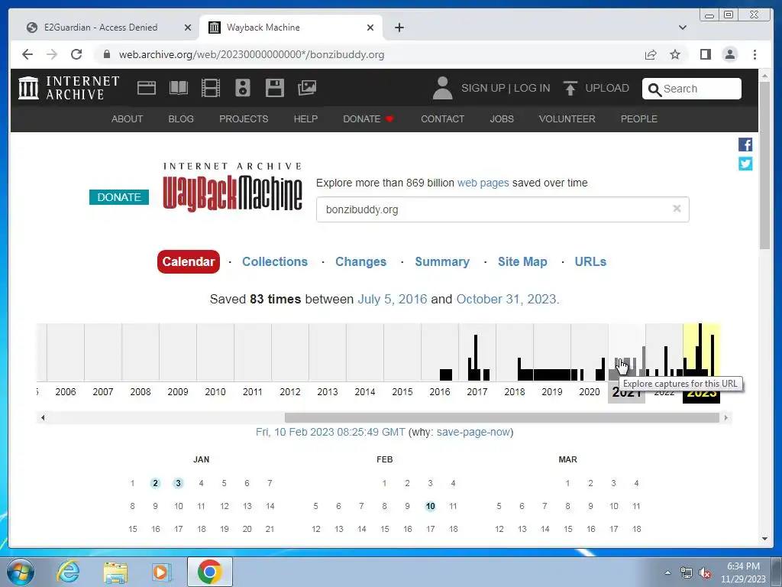Switch to Changes tab
782x587 pixels.
360,261
